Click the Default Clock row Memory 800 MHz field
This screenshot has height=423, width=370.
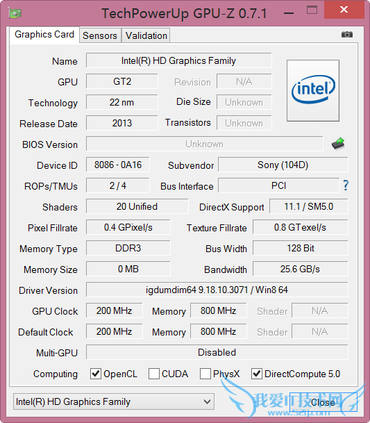point(219,331)
